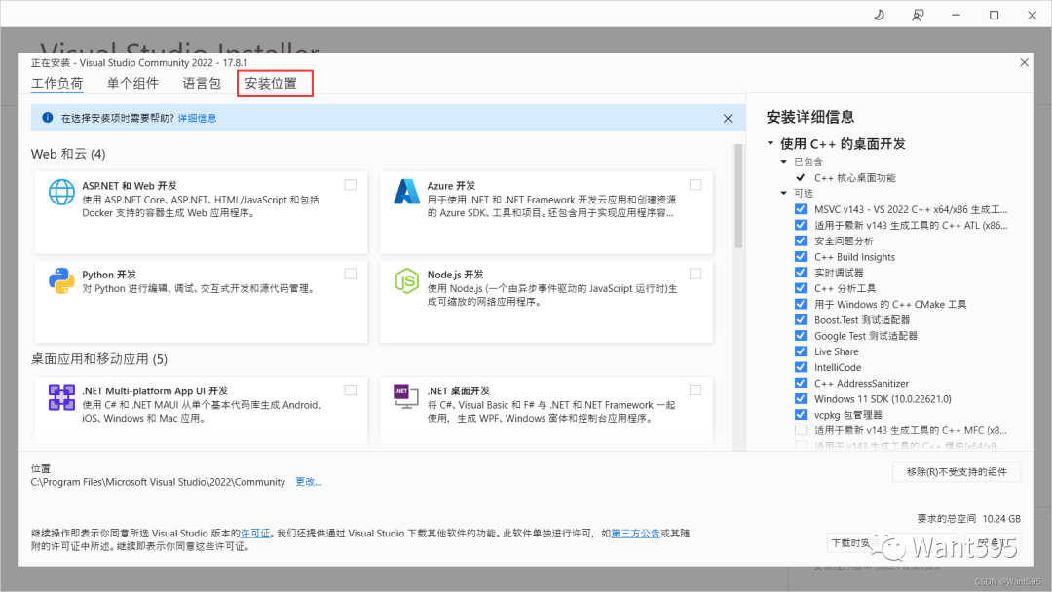1052x592 pixels.
Task: Click the Azure development logo icon
Action: pos(406,193)
